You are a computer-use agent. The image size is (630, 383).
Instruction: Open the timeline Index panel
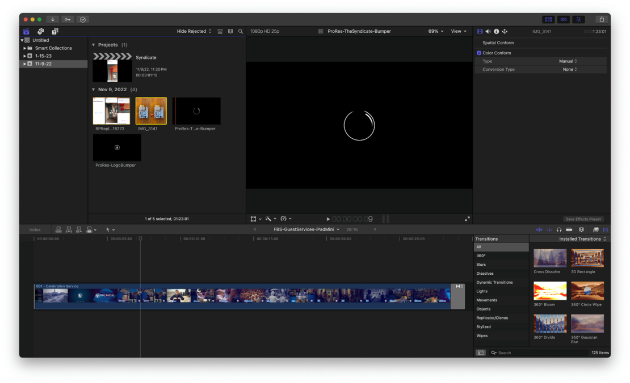pos(35,229)
